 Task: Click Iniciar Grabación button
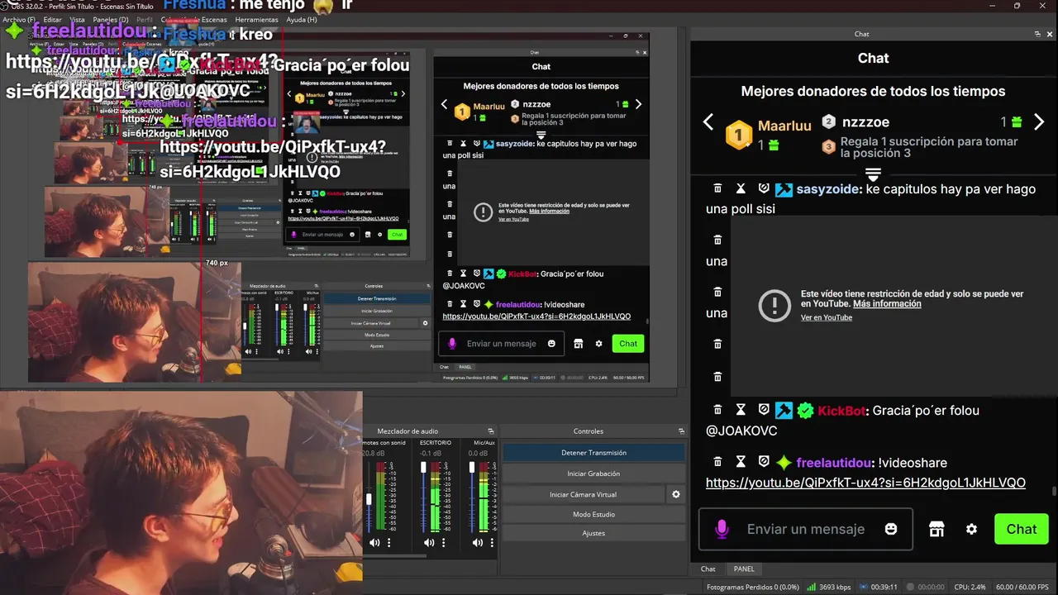593,474
